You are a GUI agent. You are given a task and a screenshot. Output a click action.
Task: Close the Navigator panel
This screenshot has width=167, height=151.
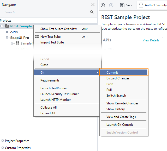click(x=93, y=4)
